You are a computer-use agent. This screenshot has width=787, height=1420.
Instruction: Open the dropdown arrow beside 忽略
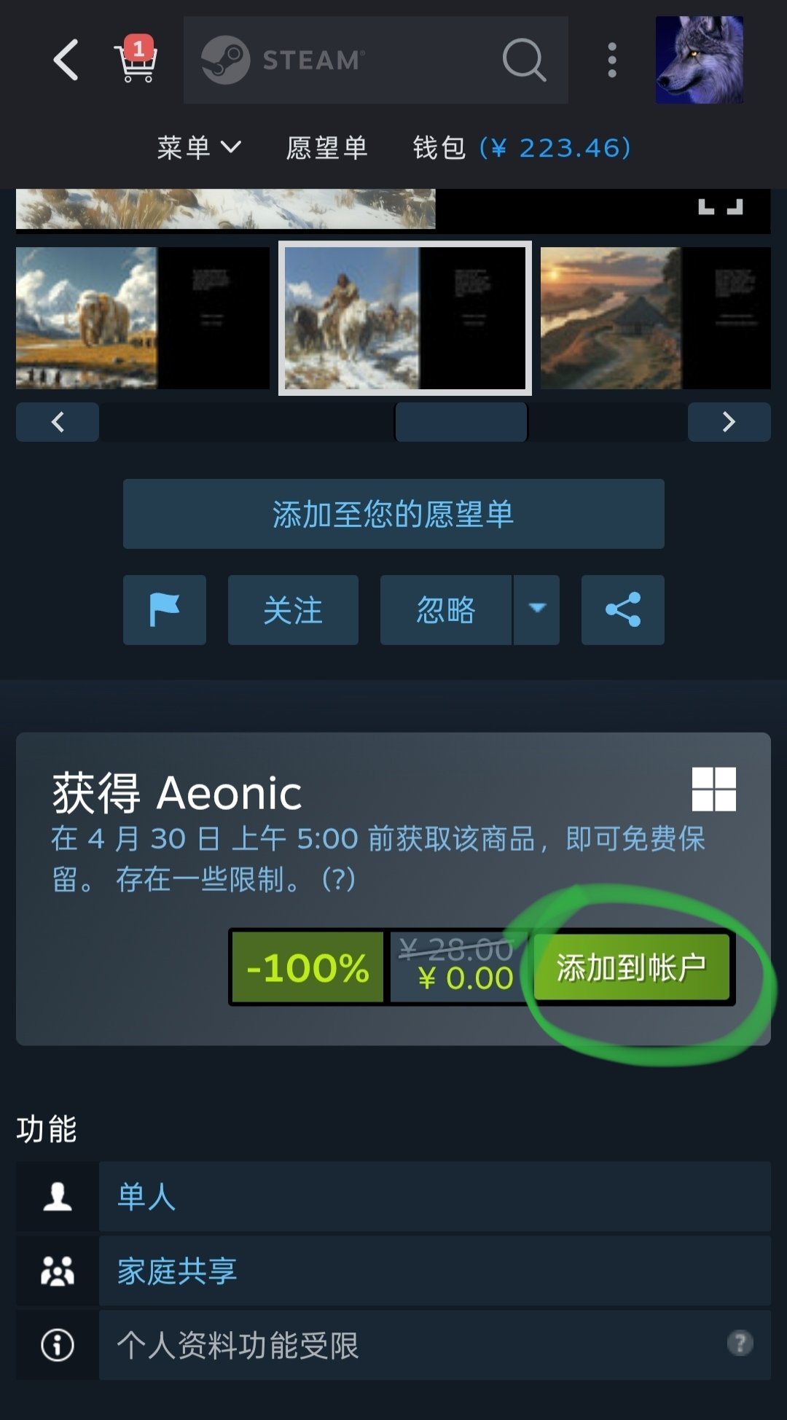[537, 610]
